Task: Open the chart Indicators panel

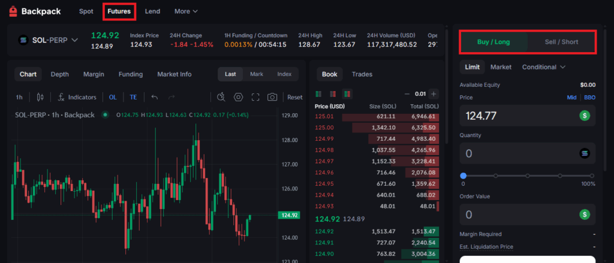Action: pos(77,97)
